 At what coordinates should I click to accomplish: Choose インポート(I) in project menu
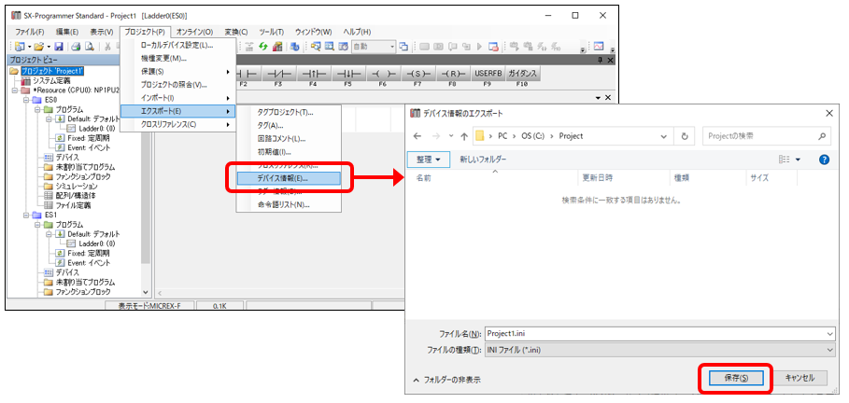click(159, 98)
